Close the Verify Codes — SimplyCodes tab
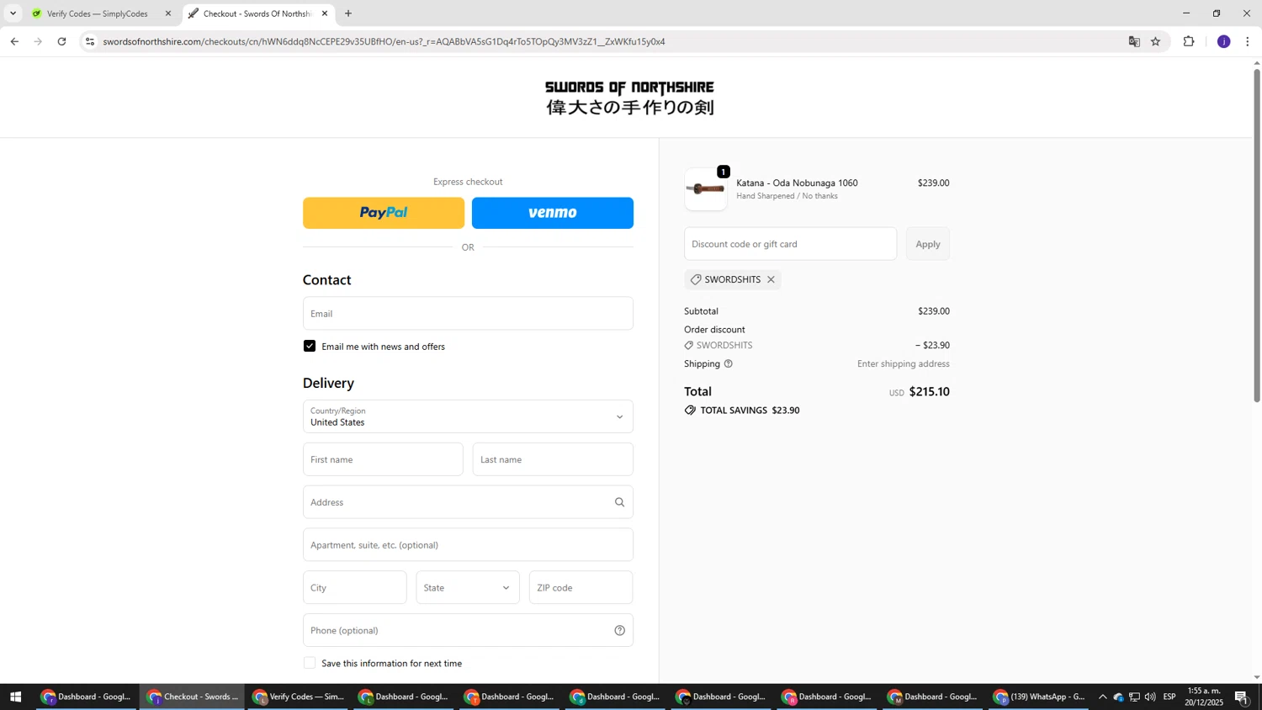The image size is (1262, 710). click(168, 13)
